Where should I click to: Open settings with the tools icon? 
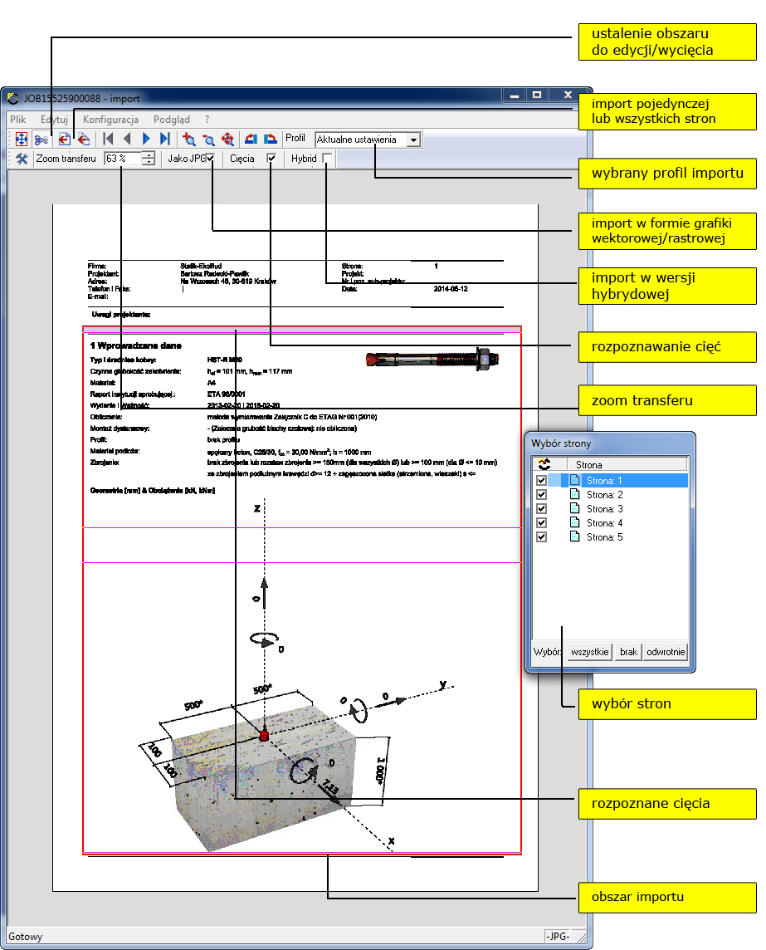(x=22, y=159)
